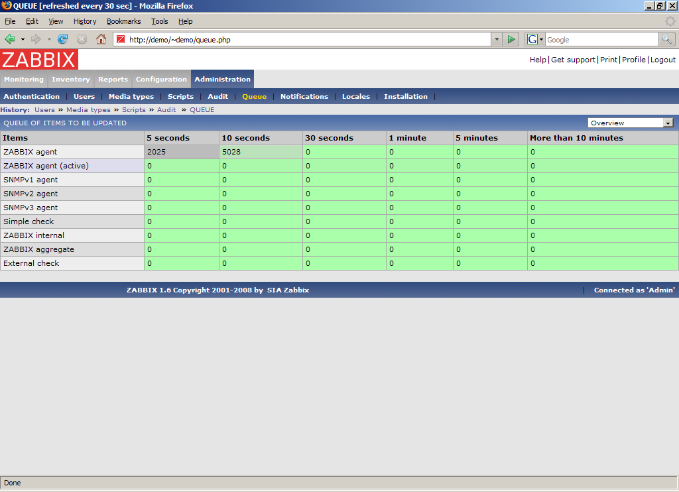Screen dimensions: 679x492
Task: Open the Scripts submenu page
Action: (180, 97)
